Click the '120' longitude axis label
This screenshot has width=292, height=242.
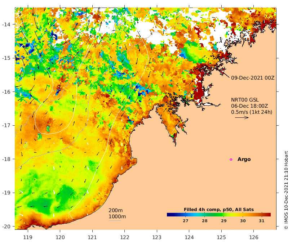(60, 237)
